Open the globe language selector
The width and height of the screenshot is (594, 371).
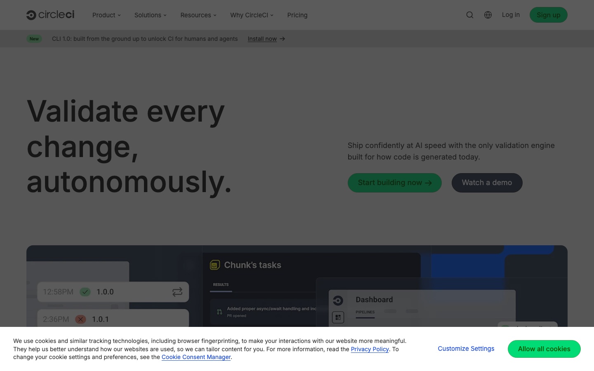[x=488, y=15]
